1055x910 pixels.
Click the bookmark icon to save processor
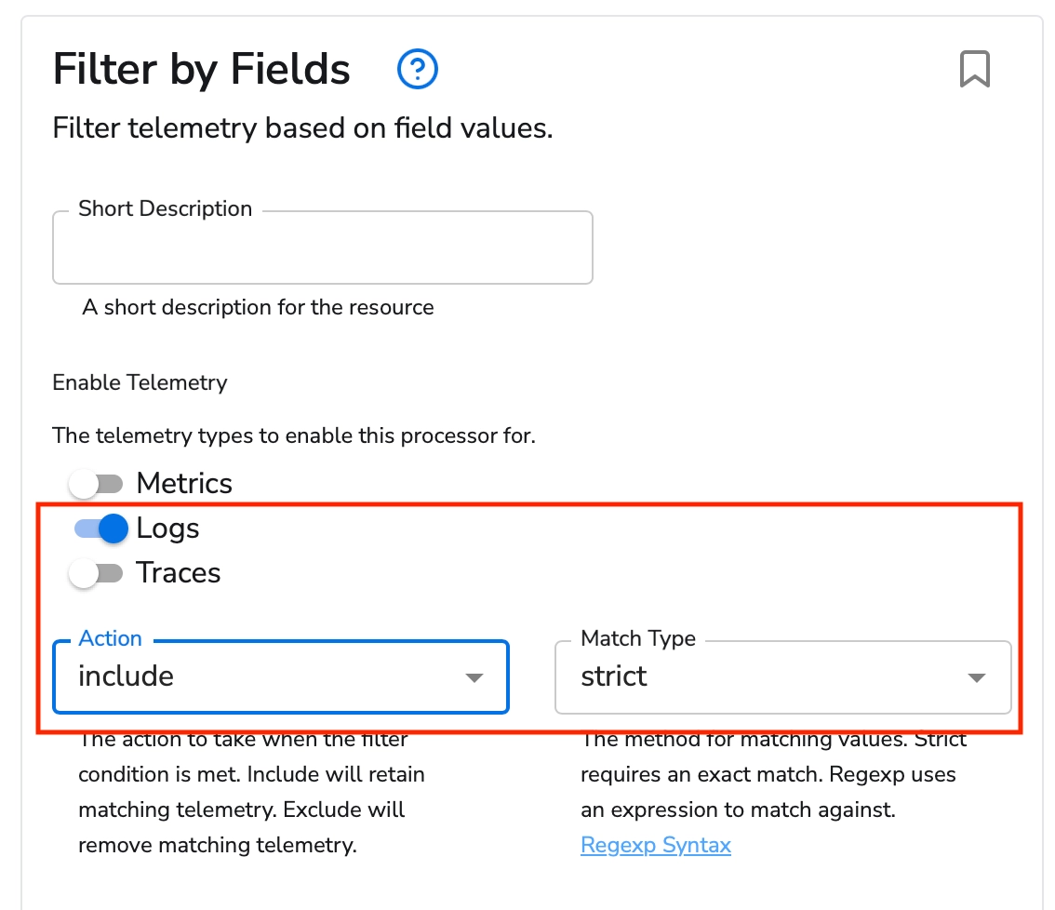pos(974,69)
